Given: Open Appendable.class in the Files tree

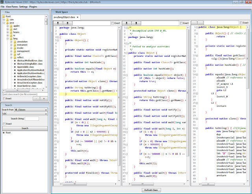Looking at the screenshot, I should tap(25, 67).
